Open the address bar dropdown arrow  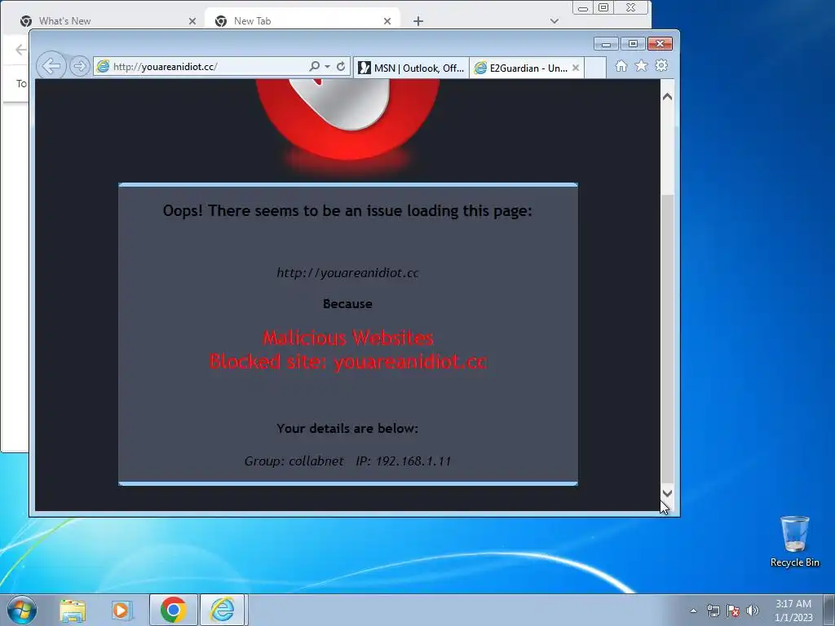pyautogui.click(x=328, y=67)
